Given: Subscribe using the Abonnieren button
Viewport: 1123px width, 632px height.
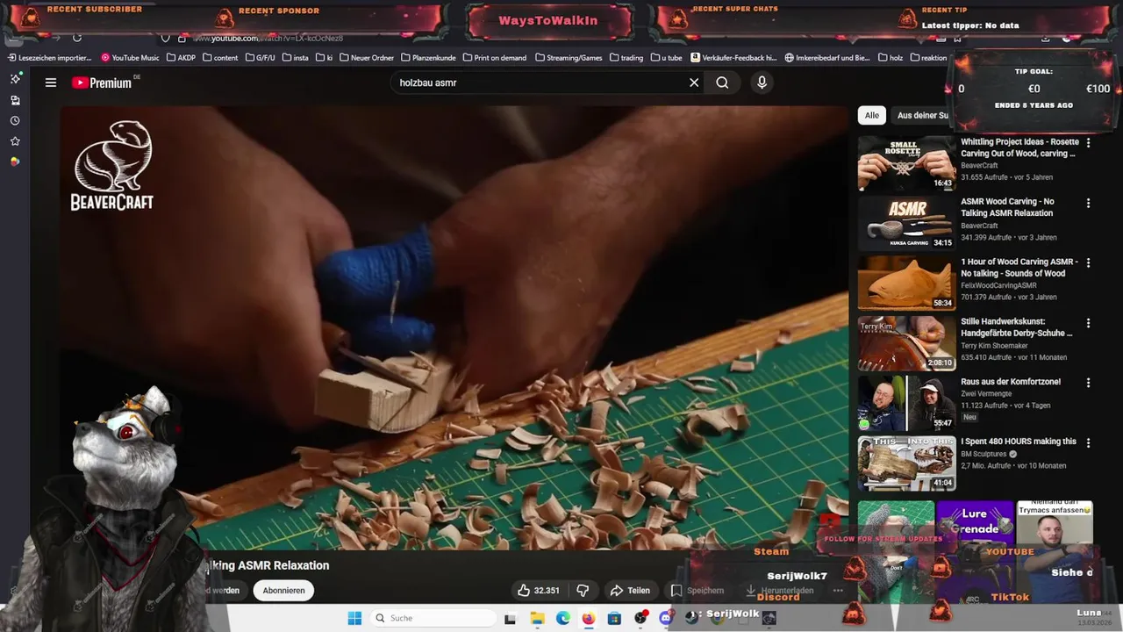Looking at the screenshot, I should coord(283,591).
